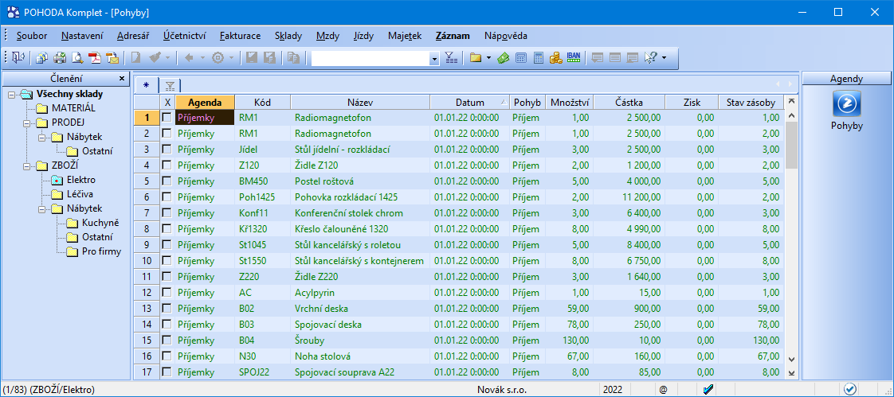Open the first calculator icon
Screen dimensions: 894x397
520,58
